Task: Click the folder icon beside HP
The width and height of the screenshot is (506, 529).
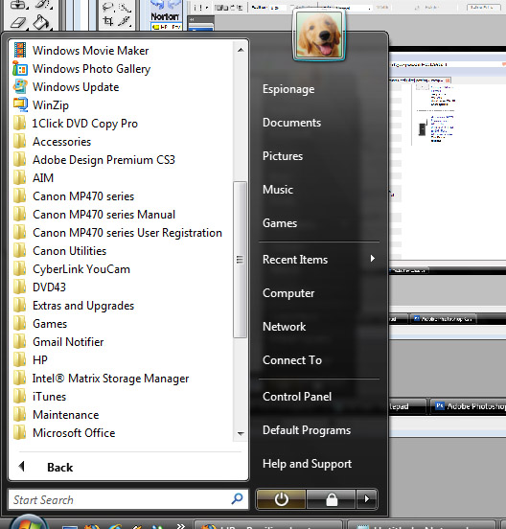Action: pos(19,359)
